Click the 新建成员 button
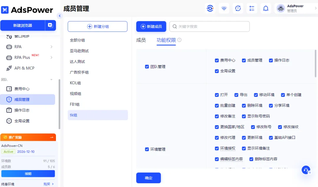Screen dimensions: 318x187 pyautogui.click(x=151, y=27)
